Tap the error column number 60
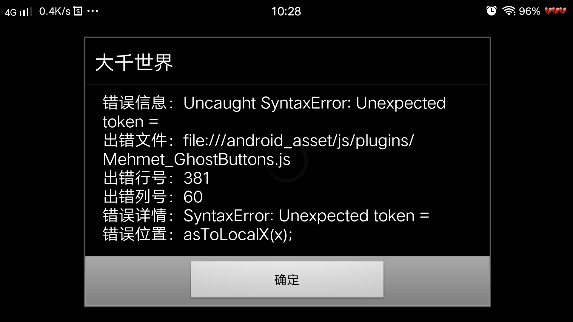Viewport: 573px width, 322px height. click(x=193, y=197)
